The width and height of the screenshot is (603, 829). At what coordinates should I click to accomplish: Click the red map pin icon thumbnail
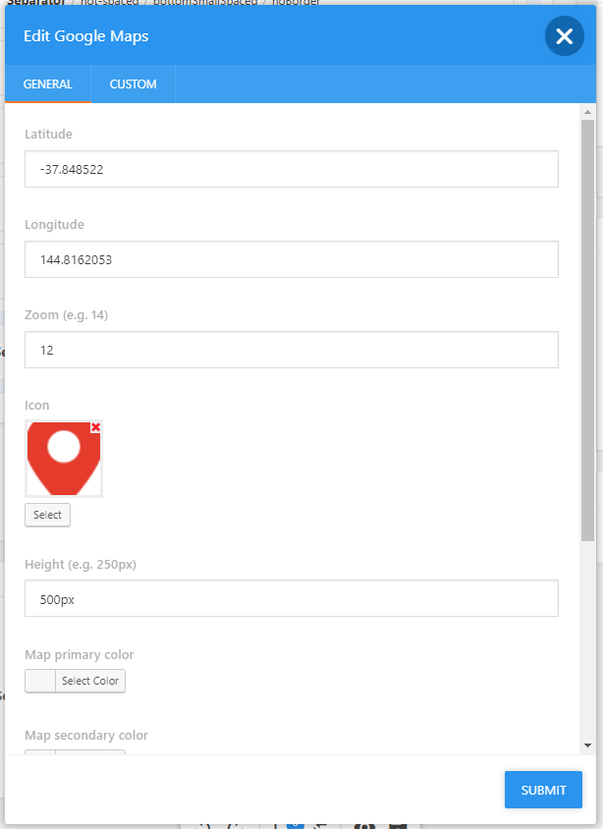63,460
